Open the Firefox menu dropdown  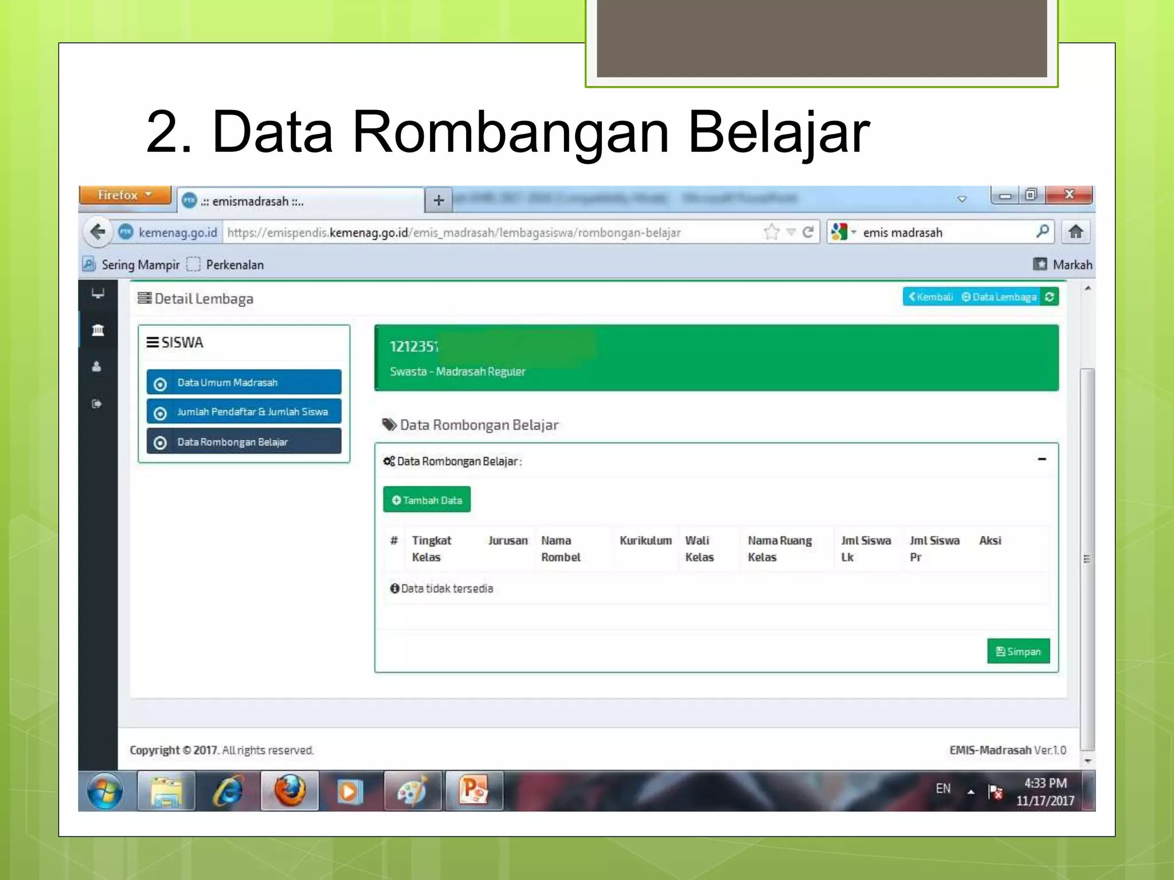pyautogui.click(x=124, y=195)
